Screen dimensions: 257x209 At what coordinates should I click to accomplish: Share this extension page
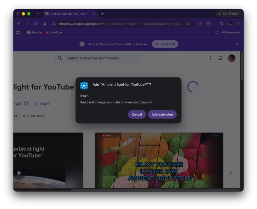42,103
